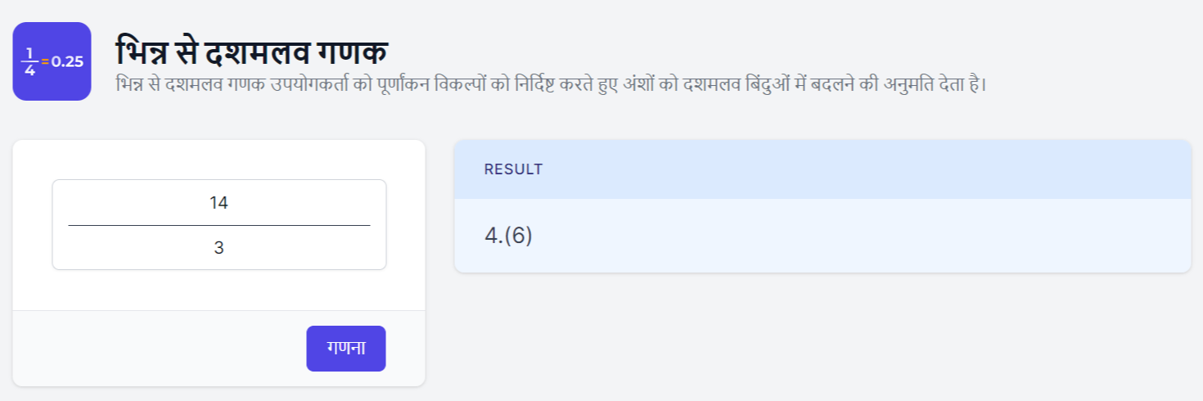Click the 1/4 fraction in the logo
This screenshot has width=1203, height=401.
(29, 61)
